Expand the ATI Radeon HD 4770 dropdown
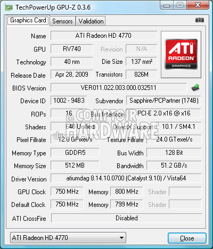Viewport: 213px width, 249px height. tap(68, 238)
